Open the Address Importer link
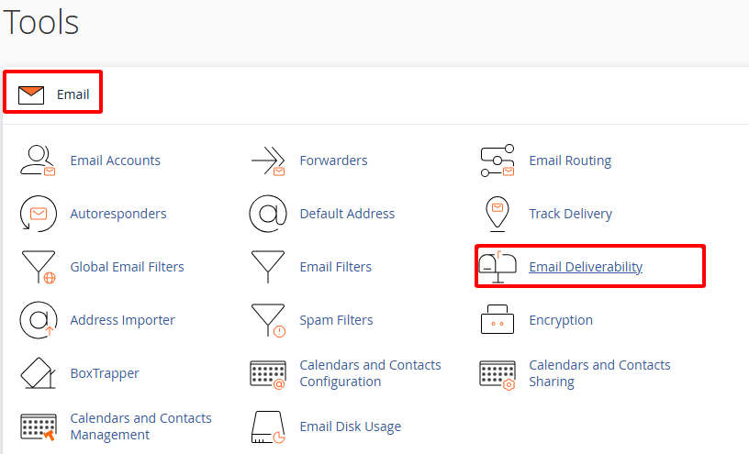749x454 pixels. (122, 320)
